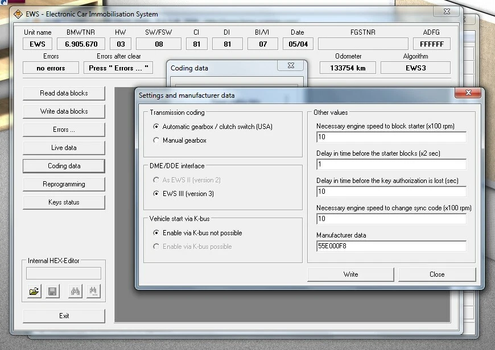Select Enable via K-bus not possible
This screenshot has width=495, height=350.
(156, 233)
